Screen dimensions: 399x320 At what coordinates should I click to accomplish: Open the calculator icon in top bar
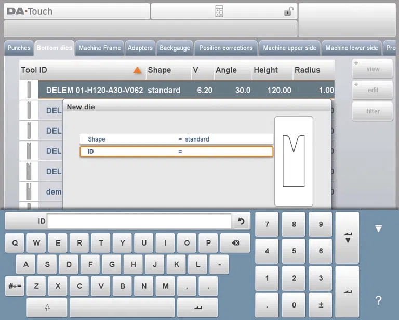[219, 11]
